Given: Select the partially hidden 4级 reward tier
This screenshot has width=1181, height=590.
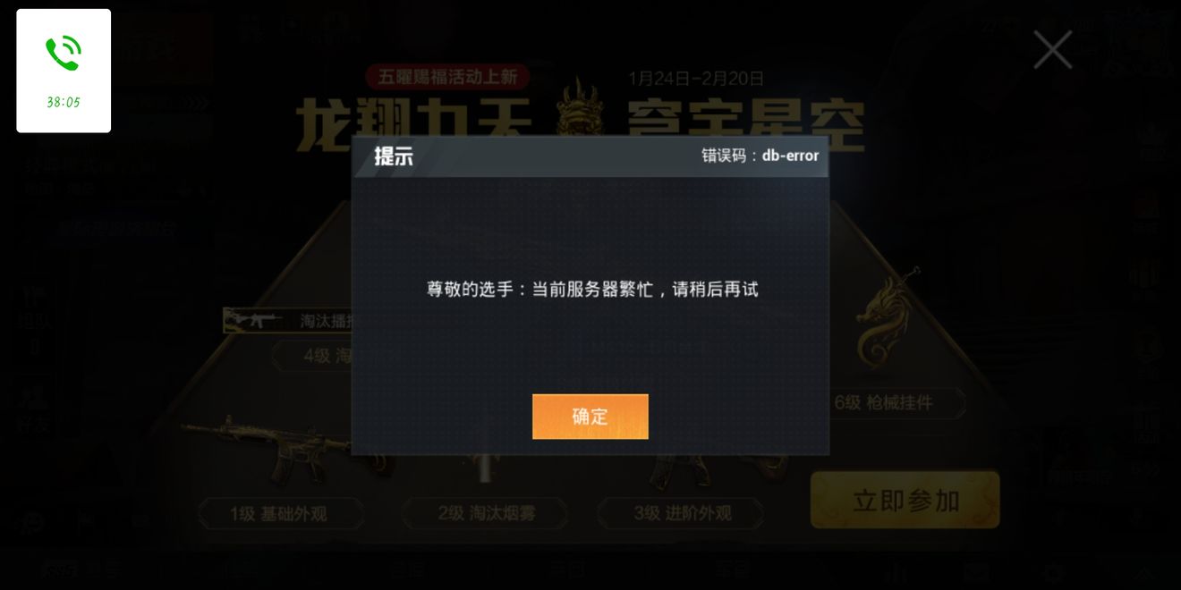Looking at the screenshot, I should coord(313,356).
